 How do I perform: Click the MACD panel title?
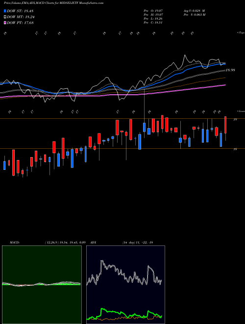tap(14, 243)
